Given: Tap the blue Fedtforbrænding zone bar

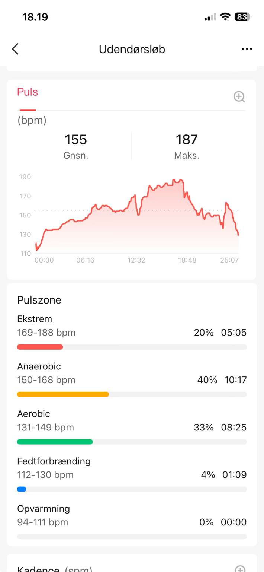Looking at the screenshot, I should tap(22, 489).
